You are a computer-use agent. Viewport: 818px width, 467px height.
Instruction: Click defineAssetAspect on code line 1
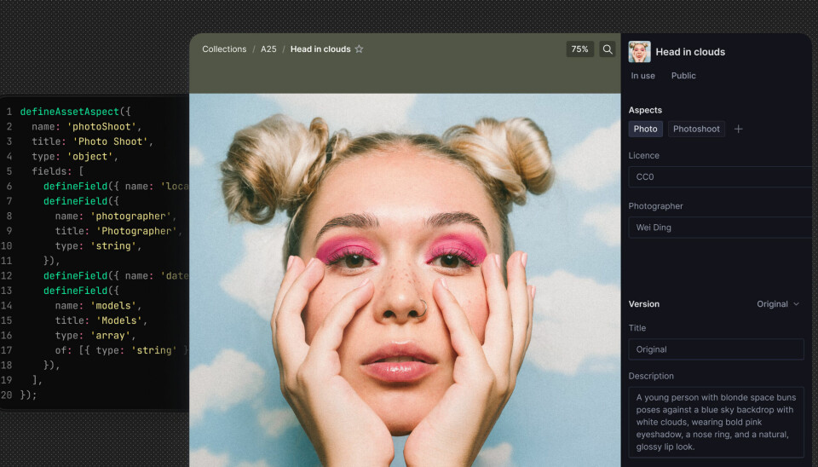click(69, 112)
